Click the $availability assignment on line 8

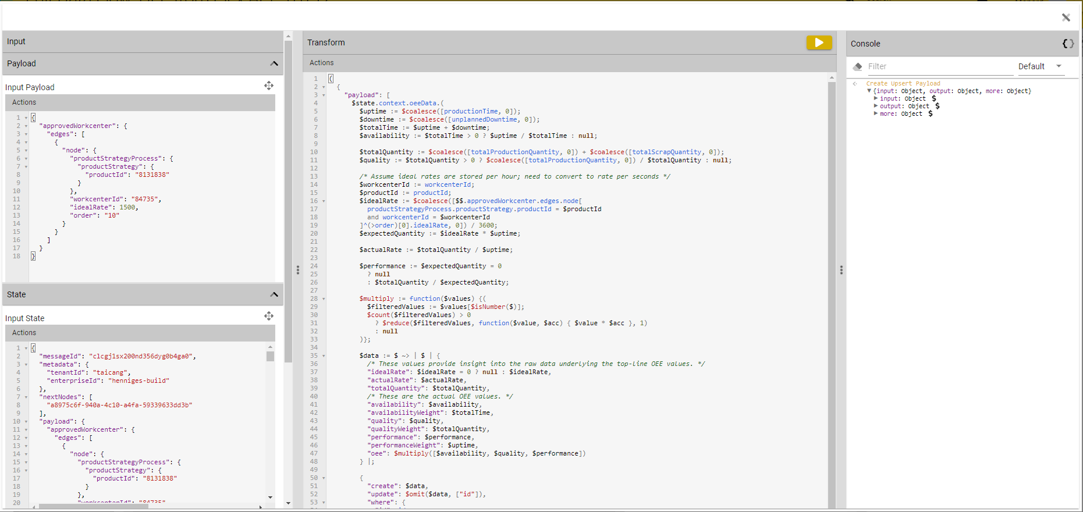click(478, 136)
